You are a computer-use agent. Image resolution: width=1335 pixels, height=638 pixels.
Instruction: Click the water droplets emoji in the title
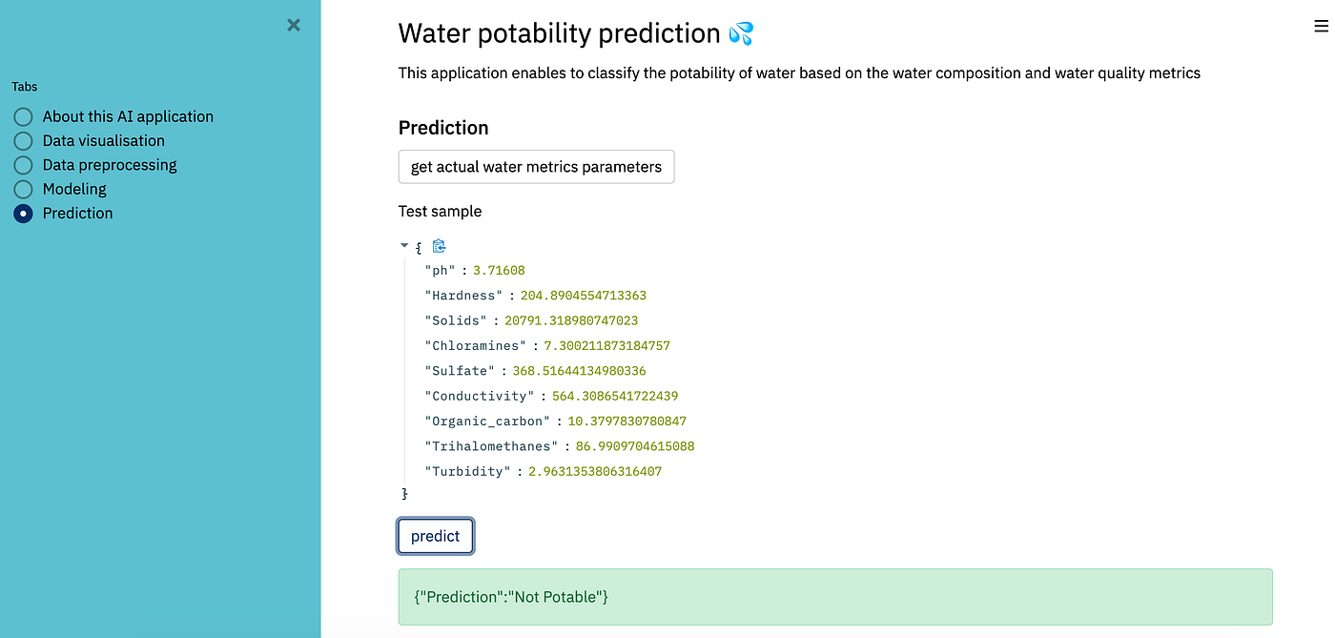[x=741, y=34]
